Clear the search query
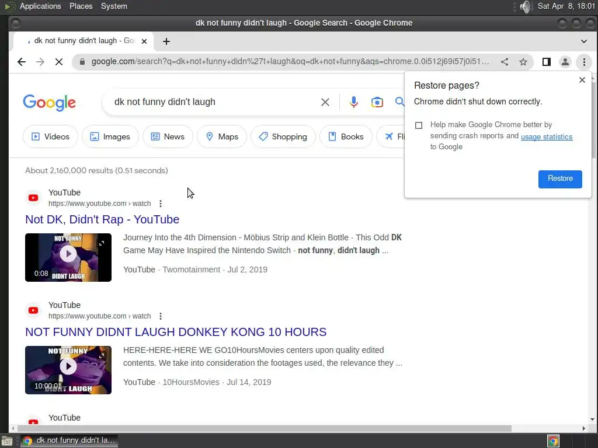Screen dimensions: 598x448 click(x=325, y=102)
